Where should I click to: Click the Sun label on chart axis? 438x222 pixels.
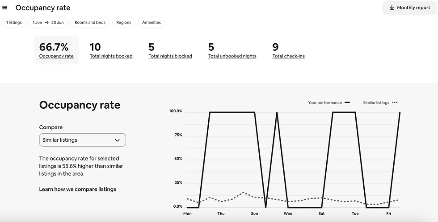pyautogui.click(x=254, y=214)
